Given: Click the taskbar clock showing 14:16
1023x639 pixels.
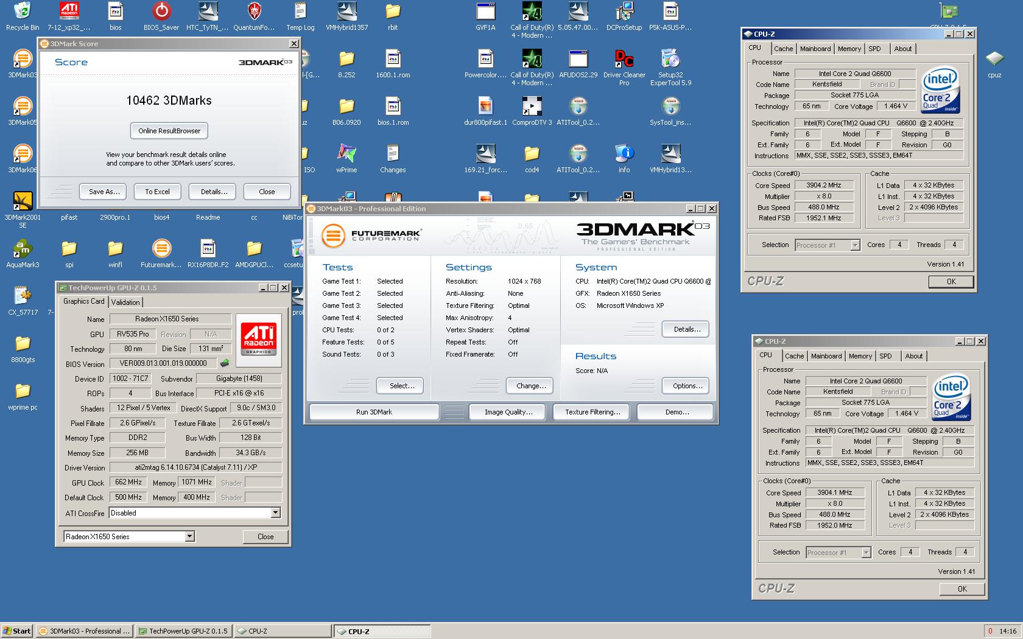Looking at the screenshot, I should pos(1007,631).
